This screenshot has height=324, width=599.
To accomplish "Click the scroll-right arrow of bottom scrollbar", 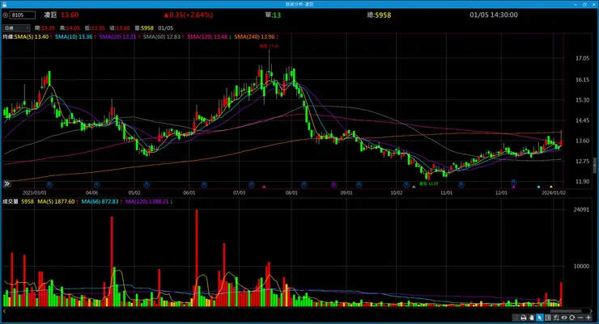I will 592,311.
